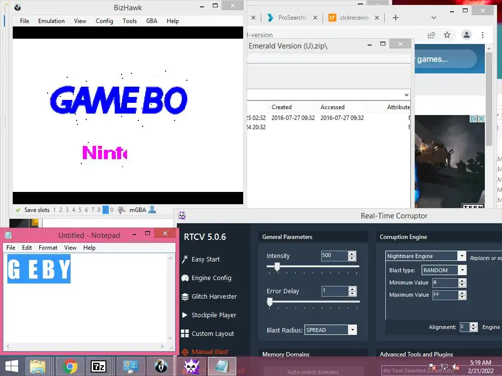This screenshot has height=376, width=502.
Task: Click the controller icon beside mGBA label
Action: pyautogui.click(x=122, y=210)
